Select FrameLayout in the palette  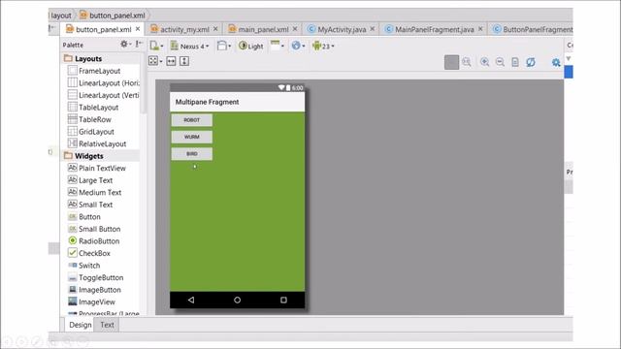click(x=94, y=71)
